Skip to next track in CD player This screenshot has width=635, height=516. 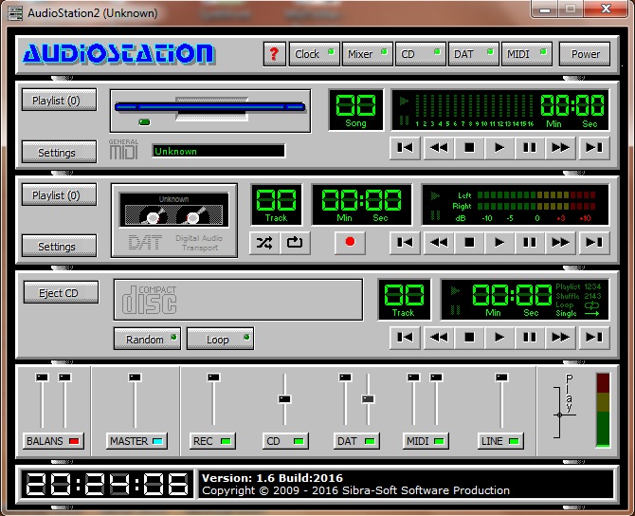coord(592,337)
